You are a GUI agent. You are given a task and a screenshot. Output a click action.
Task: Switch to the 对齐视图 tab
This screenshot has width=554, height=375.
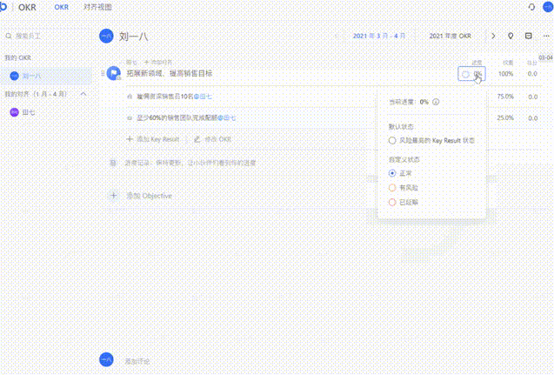[98, 7]
